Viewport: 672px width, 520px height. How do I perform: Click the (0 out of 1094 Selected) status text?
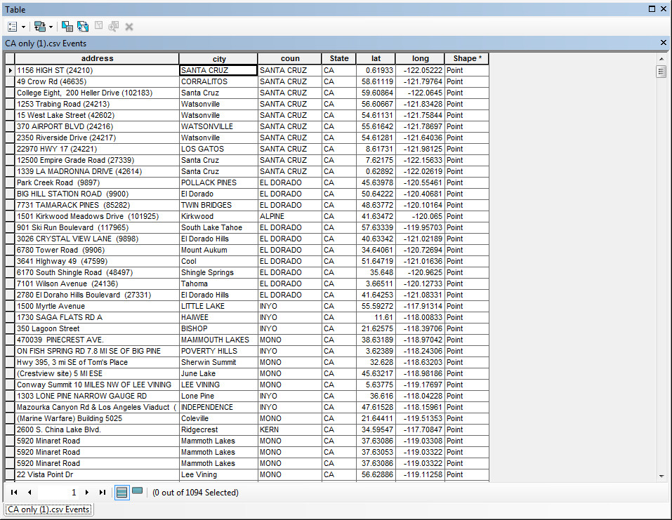point(195,493)
